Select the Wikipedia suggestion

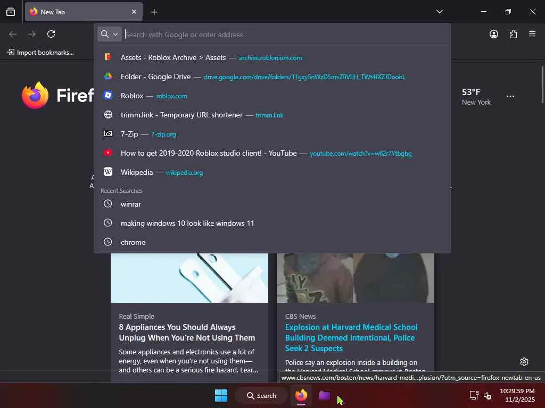(272, 172)
